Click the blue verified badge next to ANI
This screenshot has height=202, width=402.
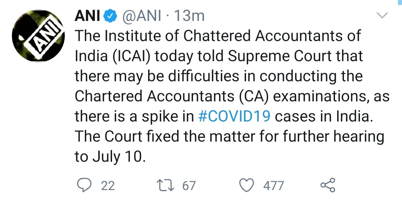pos(110,16)
